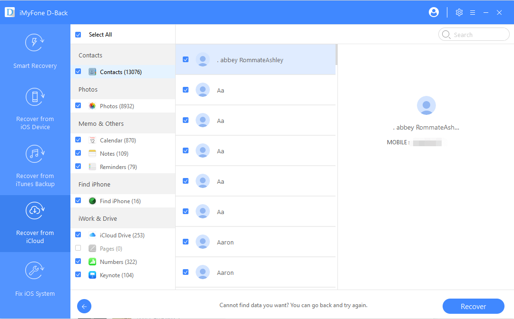This screenshot has height=319, width=514.
Task: Click the Memo & Others section header
Action: (x=101, y=123)
